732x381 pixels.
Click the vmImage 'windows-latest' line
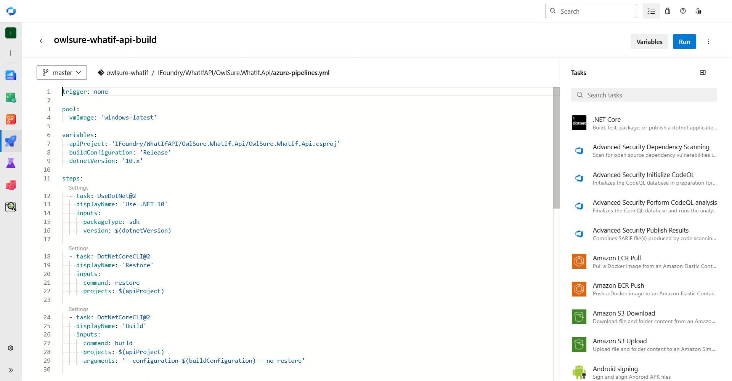pos(113,118)
